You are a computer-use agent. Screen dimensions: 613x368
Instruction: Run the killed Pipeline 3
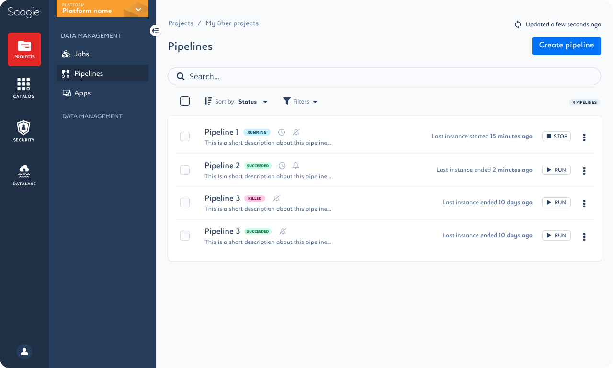coord(556,203)
